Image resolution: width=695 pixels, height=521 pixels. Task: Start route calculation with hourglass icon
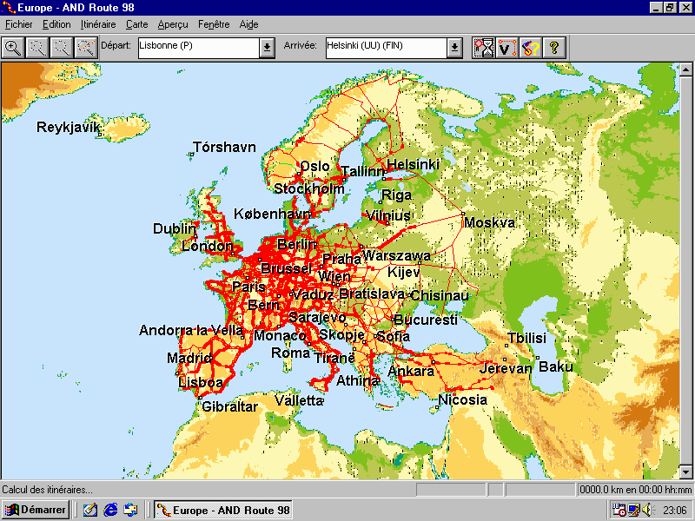pos(483,48)
